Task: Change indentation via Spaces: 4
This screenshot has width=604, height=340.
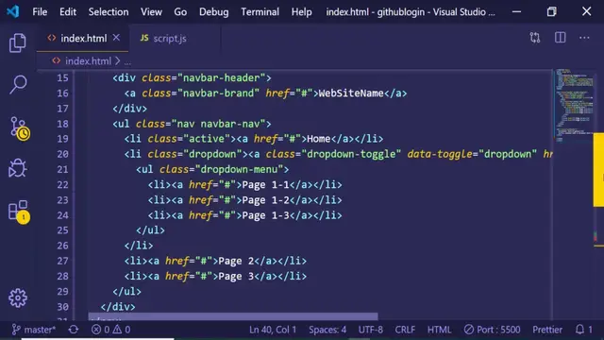Action: 327,330
